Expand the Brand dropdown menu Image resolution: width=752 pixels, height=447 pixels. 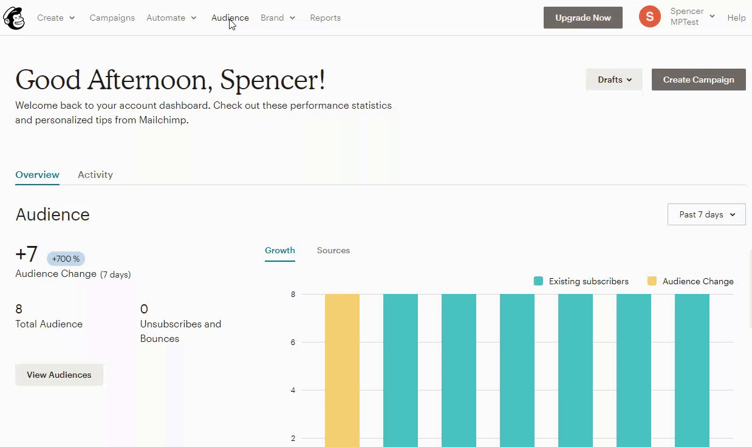click(x=278, y=18)
